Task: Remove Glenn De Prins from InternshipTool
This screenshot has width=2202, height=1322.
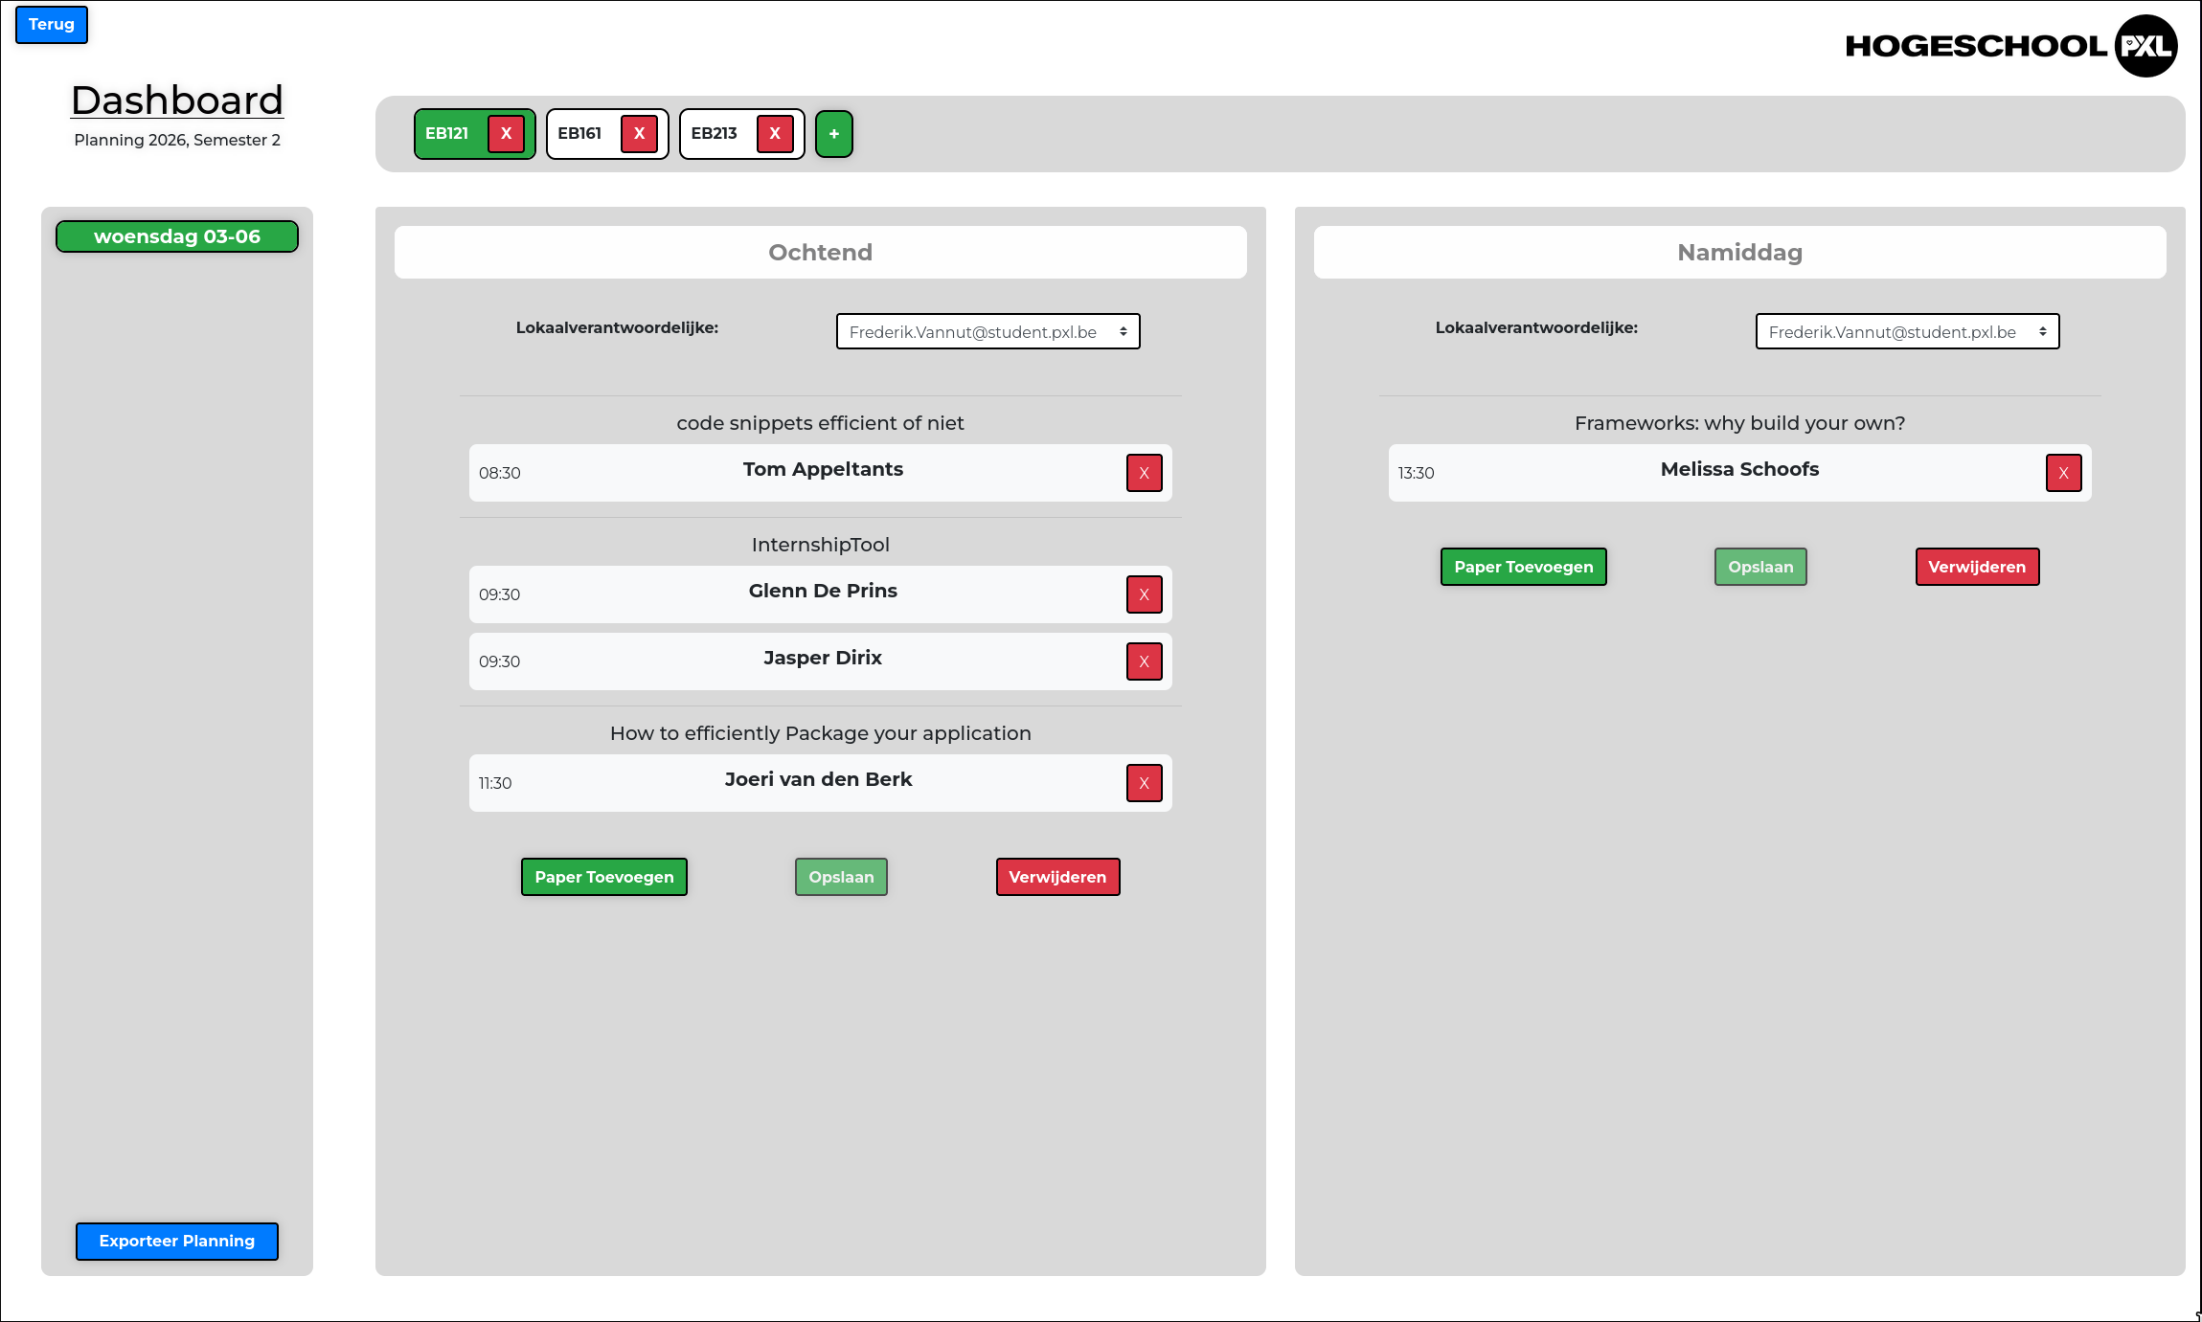Action: tap(1144, 594)
